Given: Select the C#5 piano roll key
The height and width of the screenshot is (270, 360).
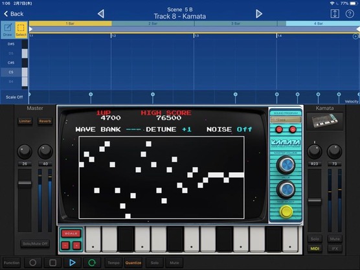Looking at the screenshot, I should [x=14, y=63].
